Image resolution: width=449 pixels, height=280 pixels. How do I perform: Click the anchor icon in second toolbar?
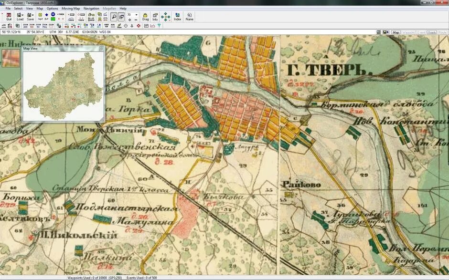[132, 26]
